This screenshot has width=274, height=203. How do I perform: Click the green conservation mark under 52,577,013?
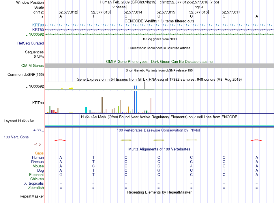(x=93, y=139)
